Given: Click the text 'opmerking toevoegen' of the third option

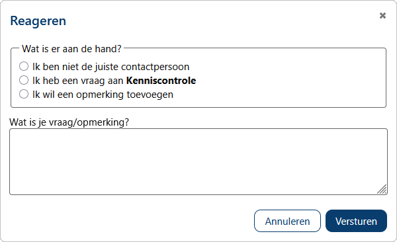Looking at the screenshot, I should (124, 95).
